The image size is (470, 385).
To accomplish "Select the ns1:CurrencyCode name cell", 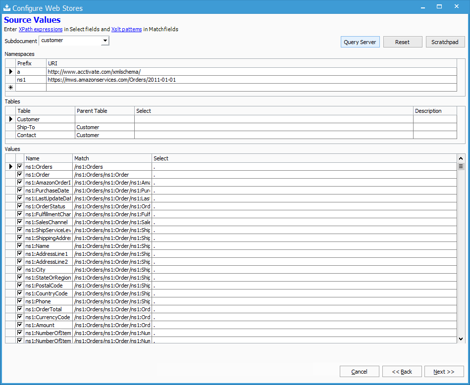I will (48, 317).
